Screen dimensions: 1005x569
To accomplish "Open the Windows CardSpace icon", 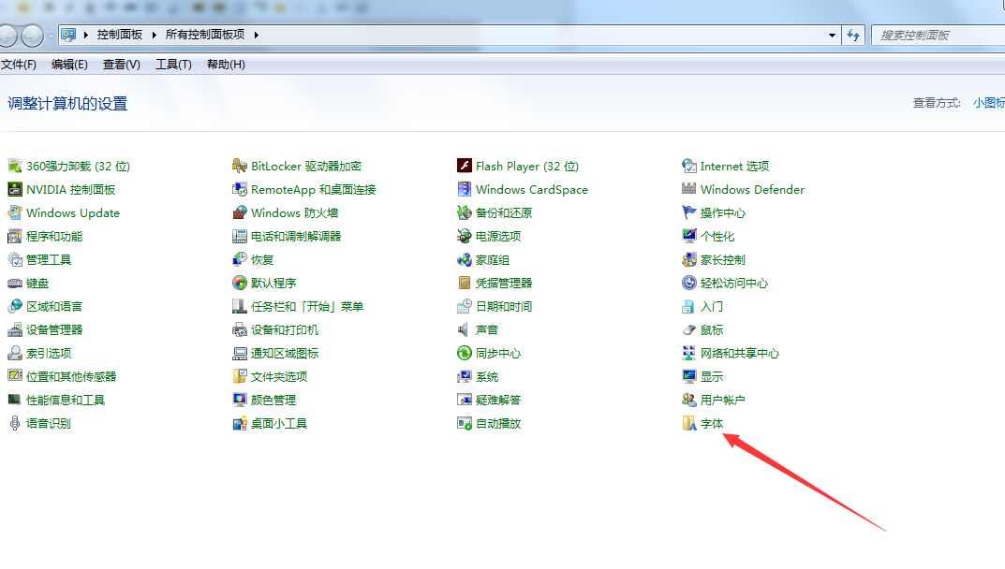I will coord(465,190).
